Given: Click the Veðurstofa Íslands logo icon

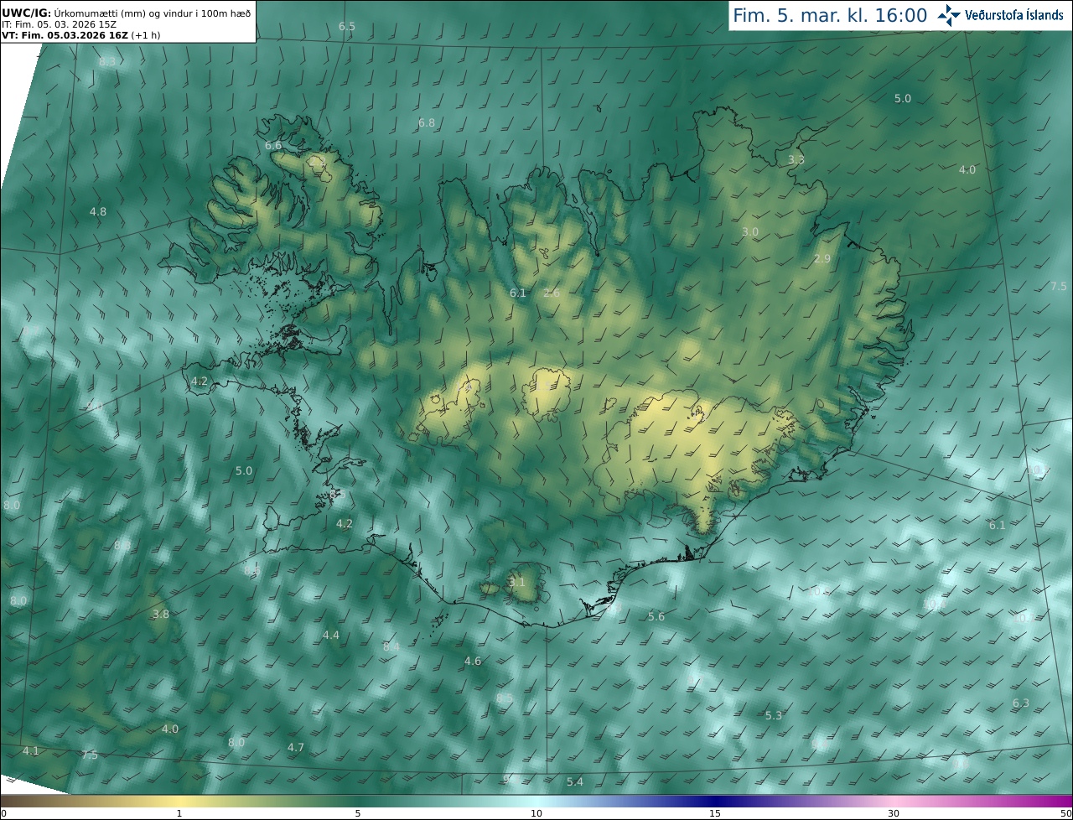Looking at the screenshot, I should click(949, 15).
